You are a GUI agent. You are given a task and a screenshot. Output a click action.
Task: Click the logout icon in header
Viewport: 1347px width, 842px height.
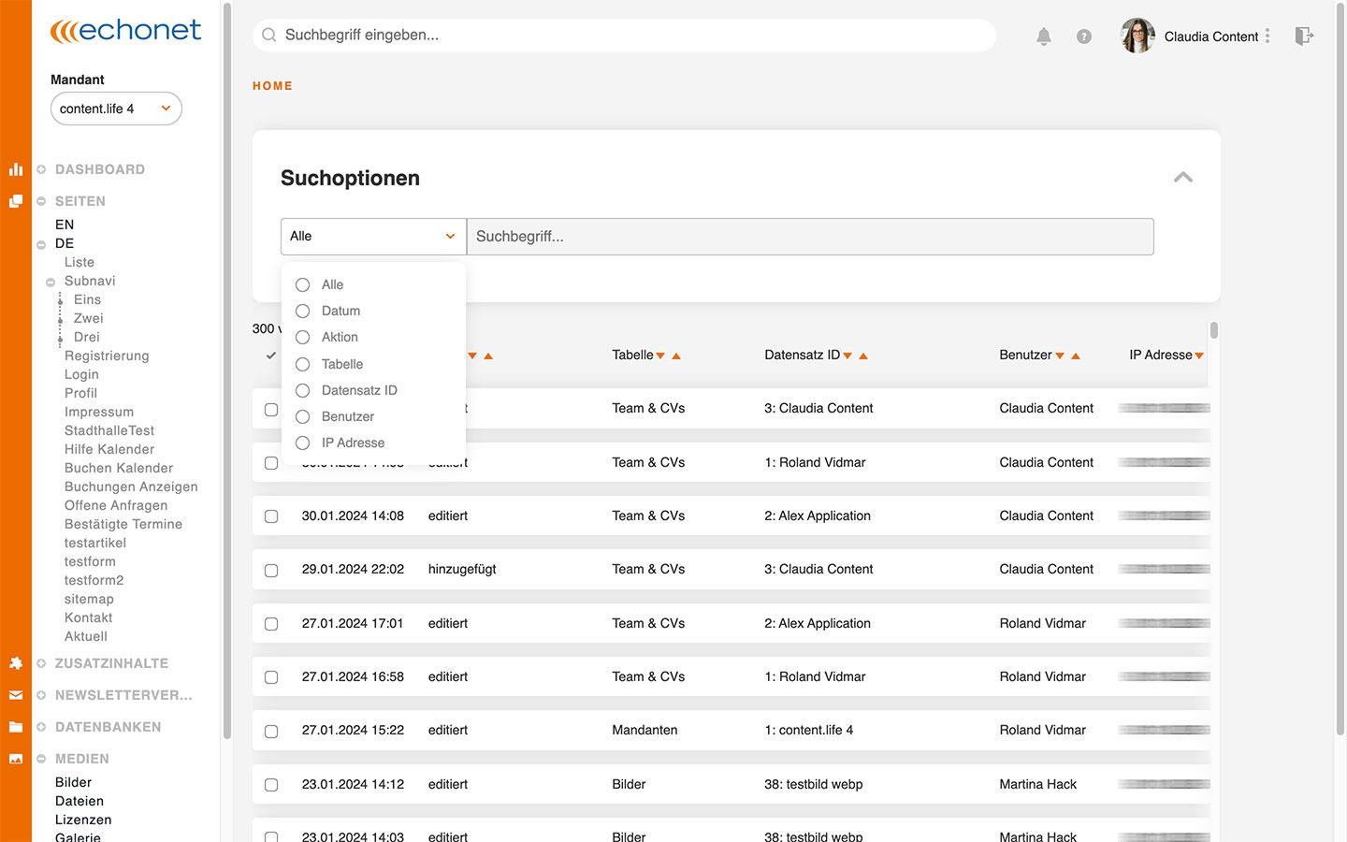click(x=1304, y=36)
